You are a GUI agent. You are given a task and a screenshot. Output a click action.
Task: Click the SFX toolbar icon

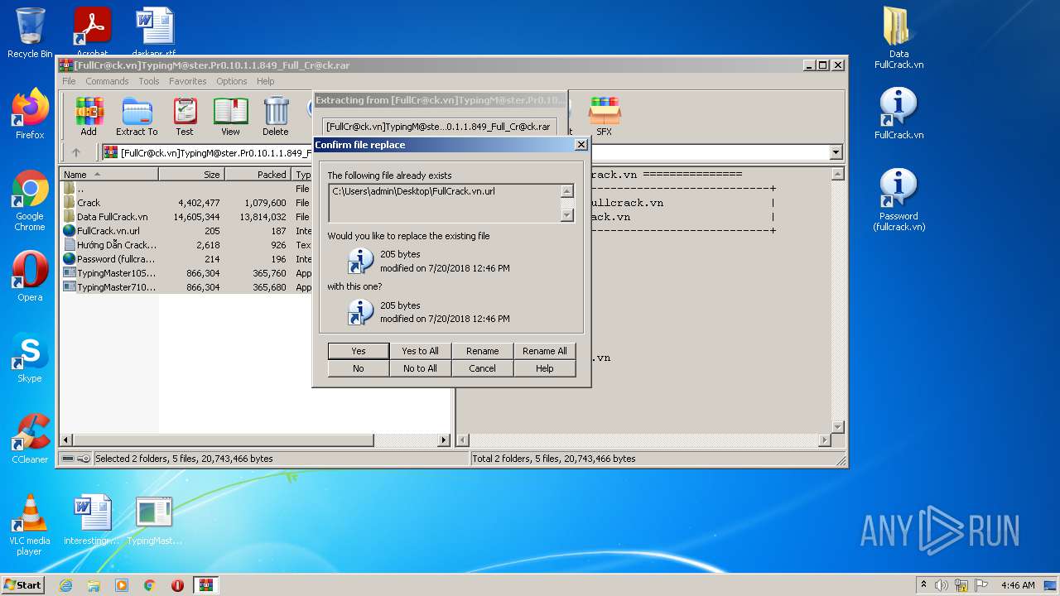605,116
